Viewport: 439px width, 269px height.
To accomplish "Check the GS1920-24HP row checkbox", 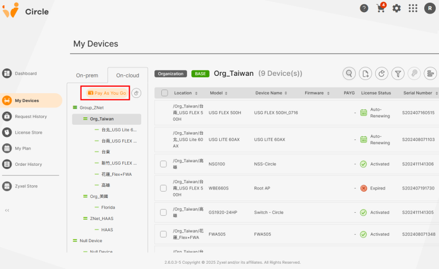I will pos(163,213).
